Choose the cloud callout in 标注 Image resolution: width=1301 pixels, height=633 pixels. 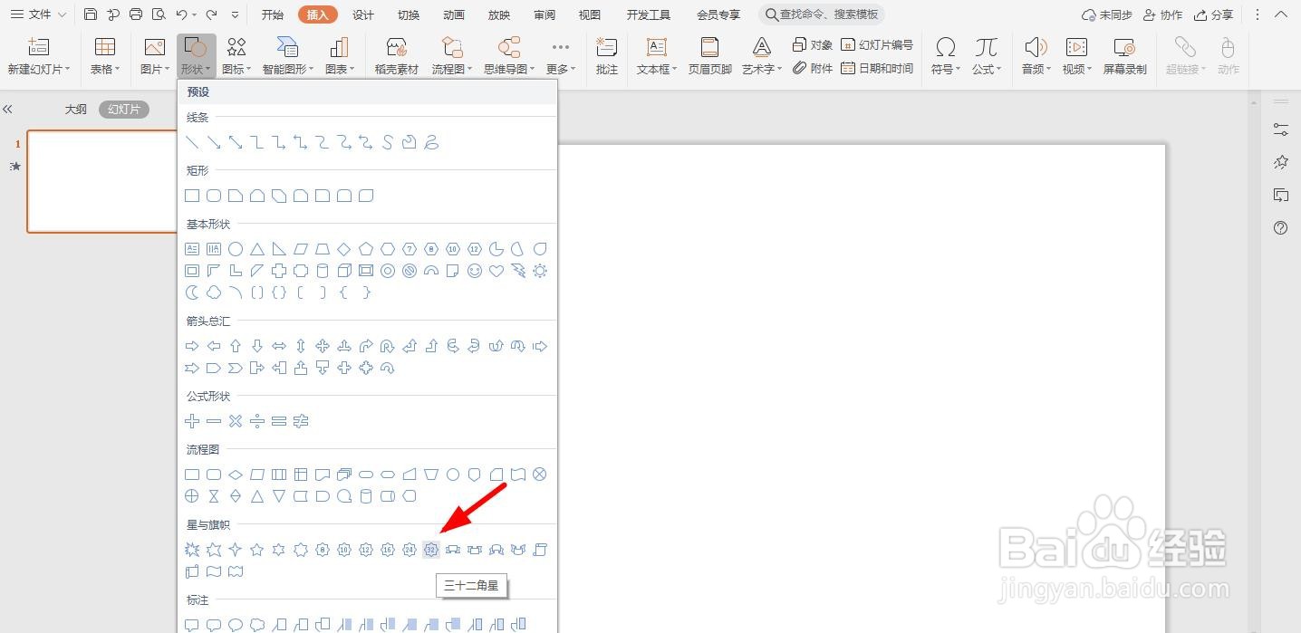pyautogui.click(x=257, y=625)
